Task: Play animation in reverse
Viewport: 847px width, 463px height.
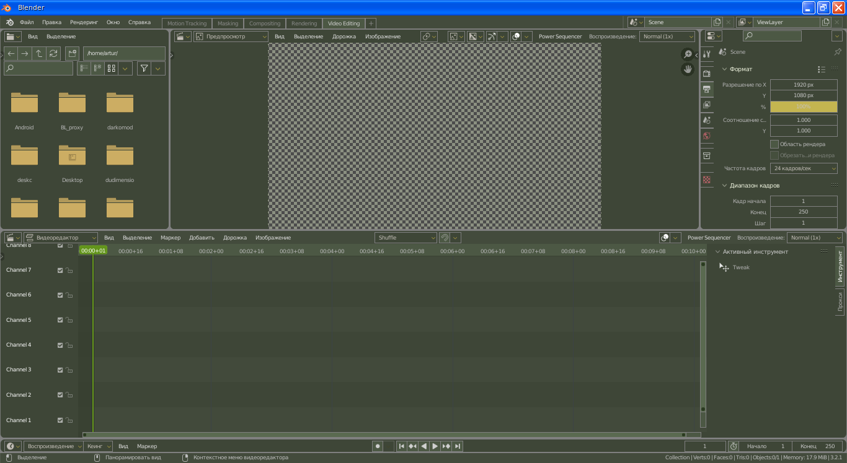Action: point(423,446)
